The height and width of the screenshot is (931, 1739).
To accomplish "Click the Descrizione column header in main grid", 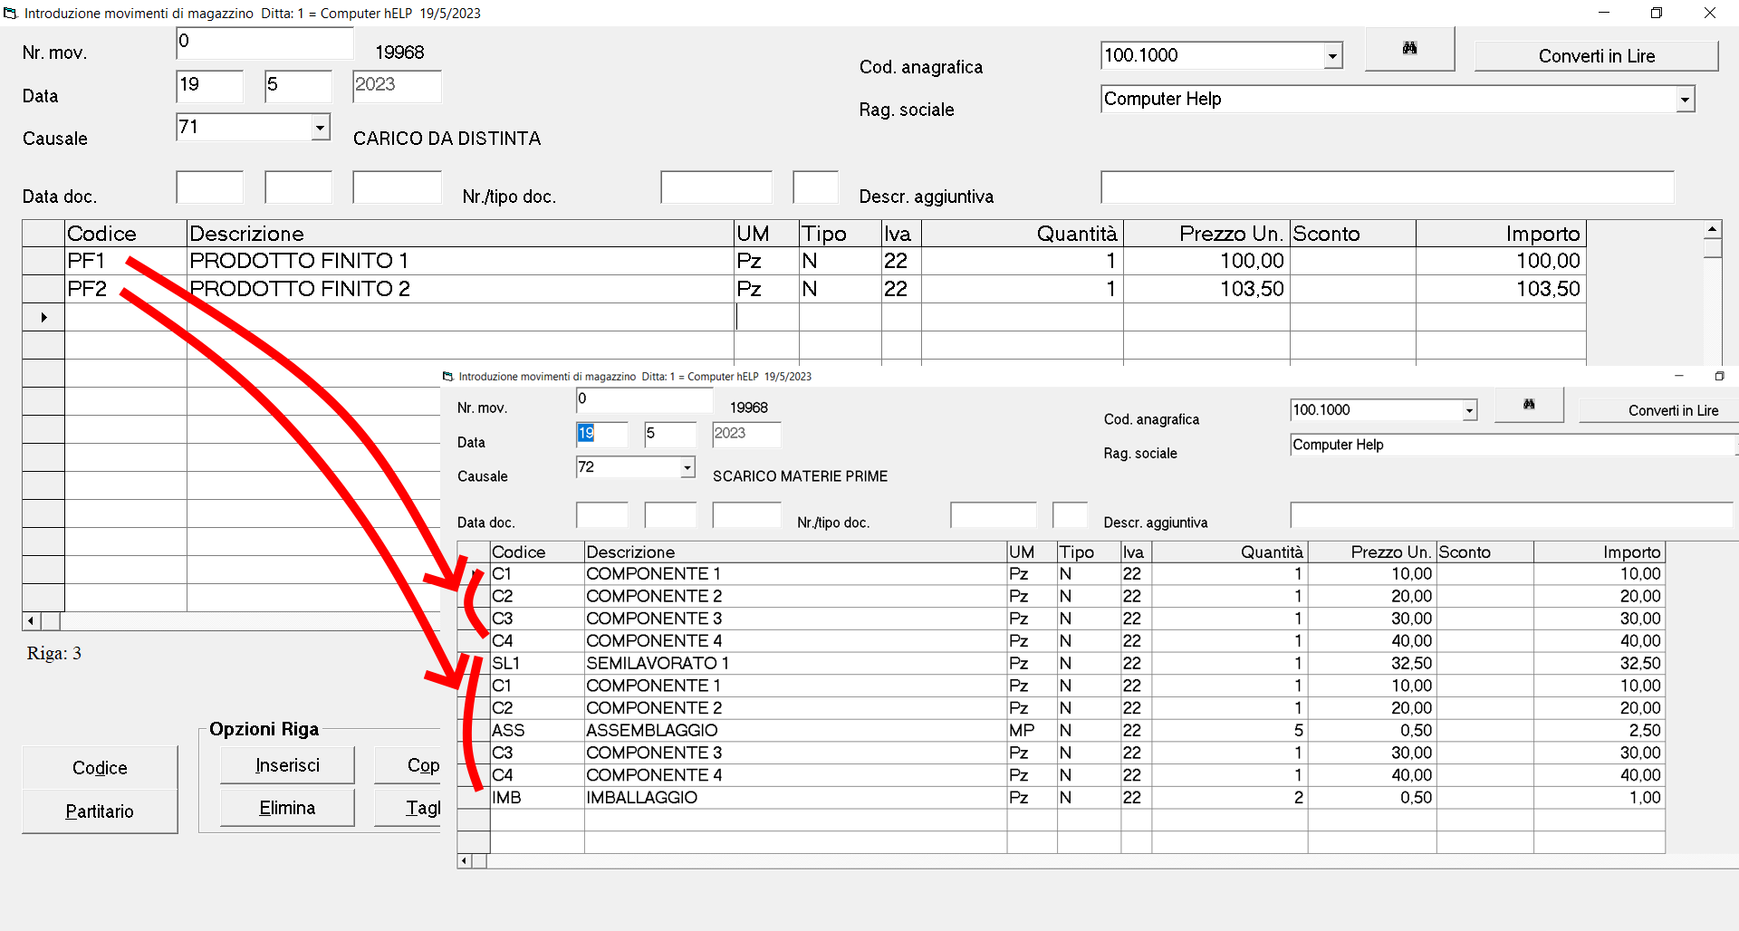I will pyautogui.click(x=460, y=234).
